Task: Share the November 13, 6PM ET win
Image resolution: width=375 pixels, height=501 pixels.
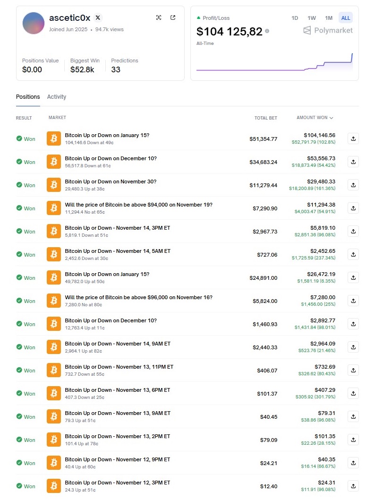Action: tap(353, 394)
